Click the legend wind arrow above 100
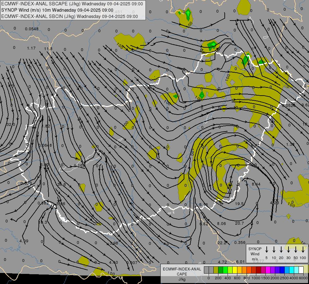This screenshot has height=284, width=309. tap(303, 250)
